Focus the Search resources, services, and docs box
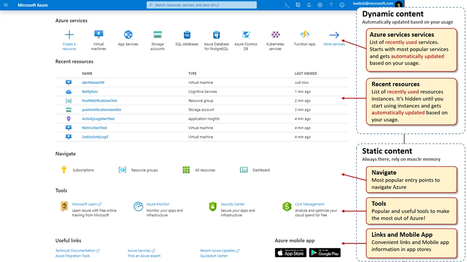The width and height of the screenshot is (467, 262). point(202,5)
